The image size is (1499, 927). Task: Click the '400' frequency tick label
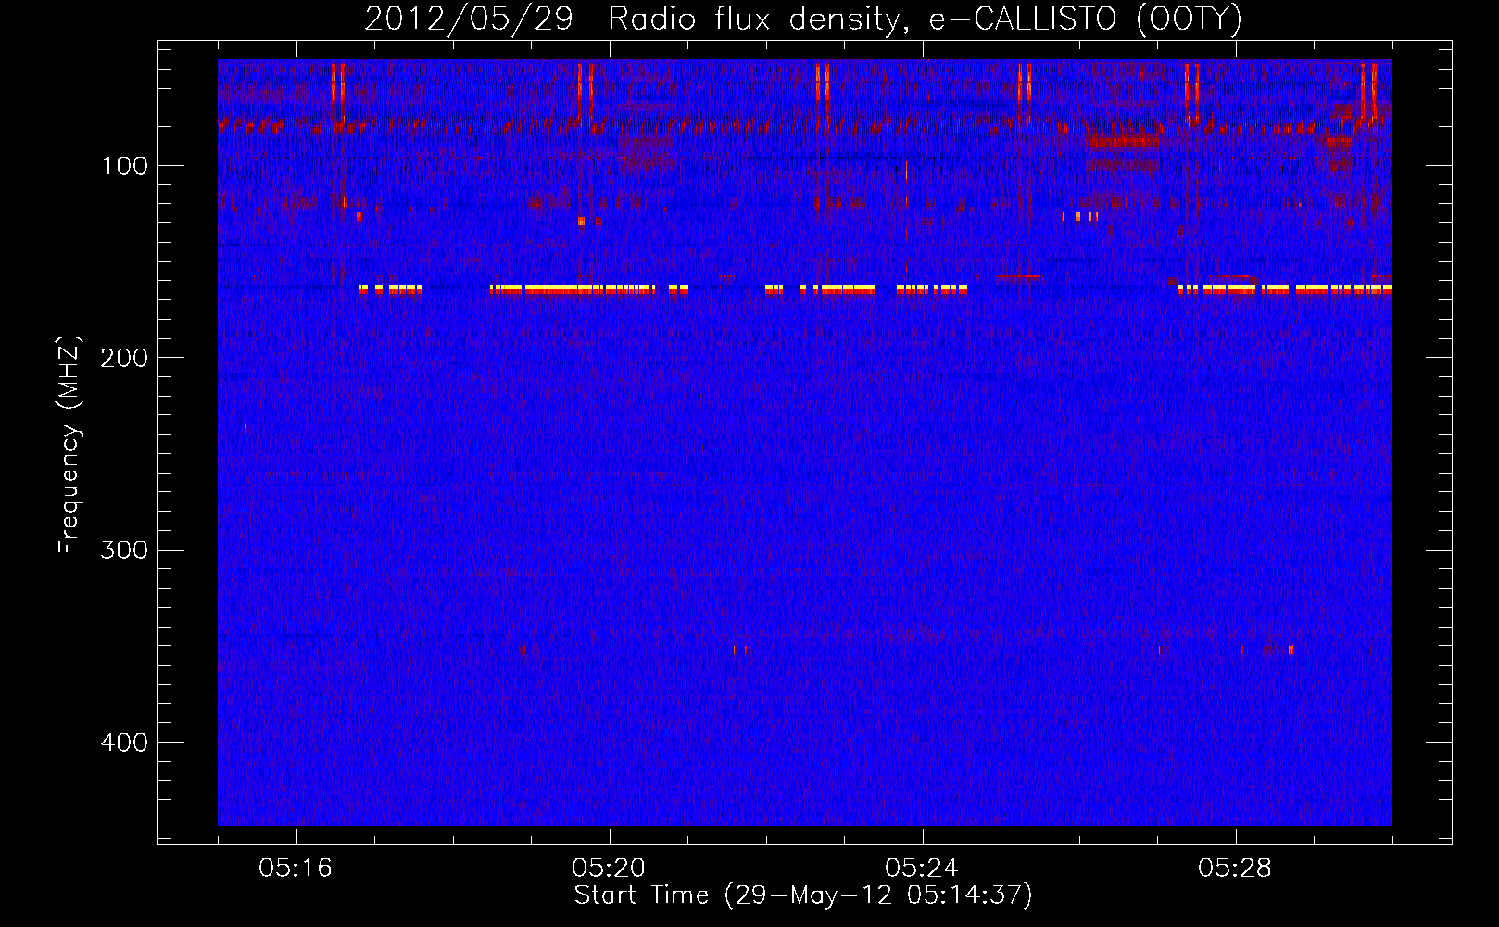coord(124,743)
